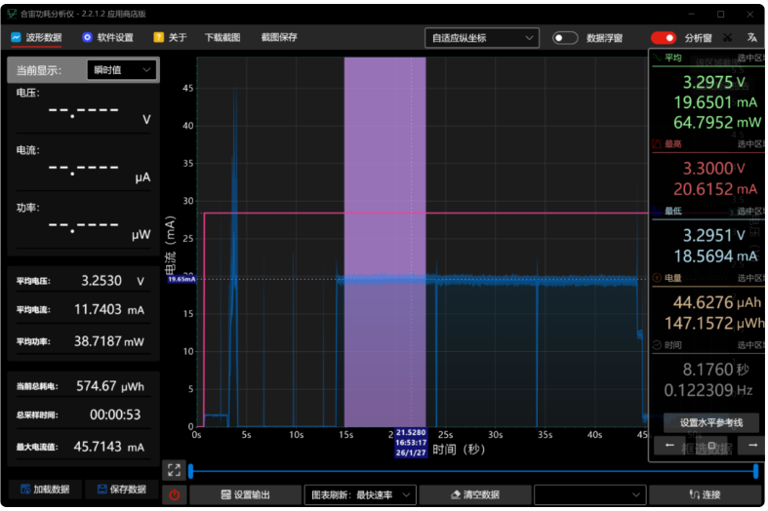Click the blue gear icon beside 软件设置
The height and width of the screenshot is (511, 768).
tap(87, 37)
